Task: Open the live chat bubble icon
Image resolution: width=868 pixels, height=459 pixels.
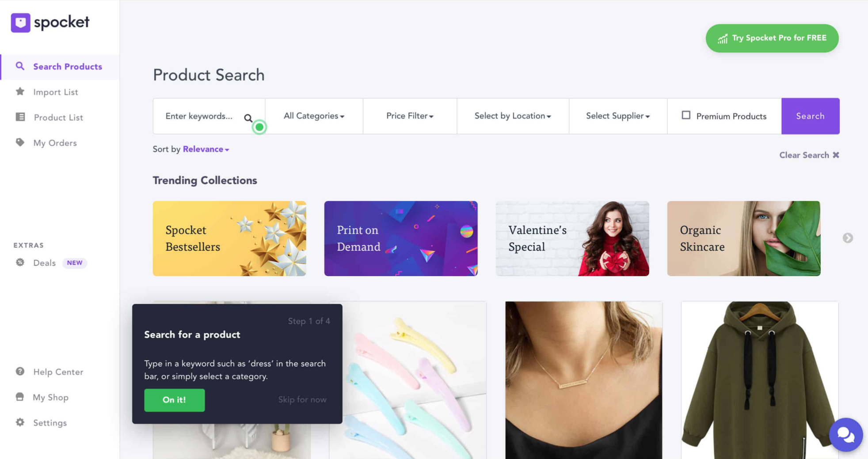Action: [845, 435]
